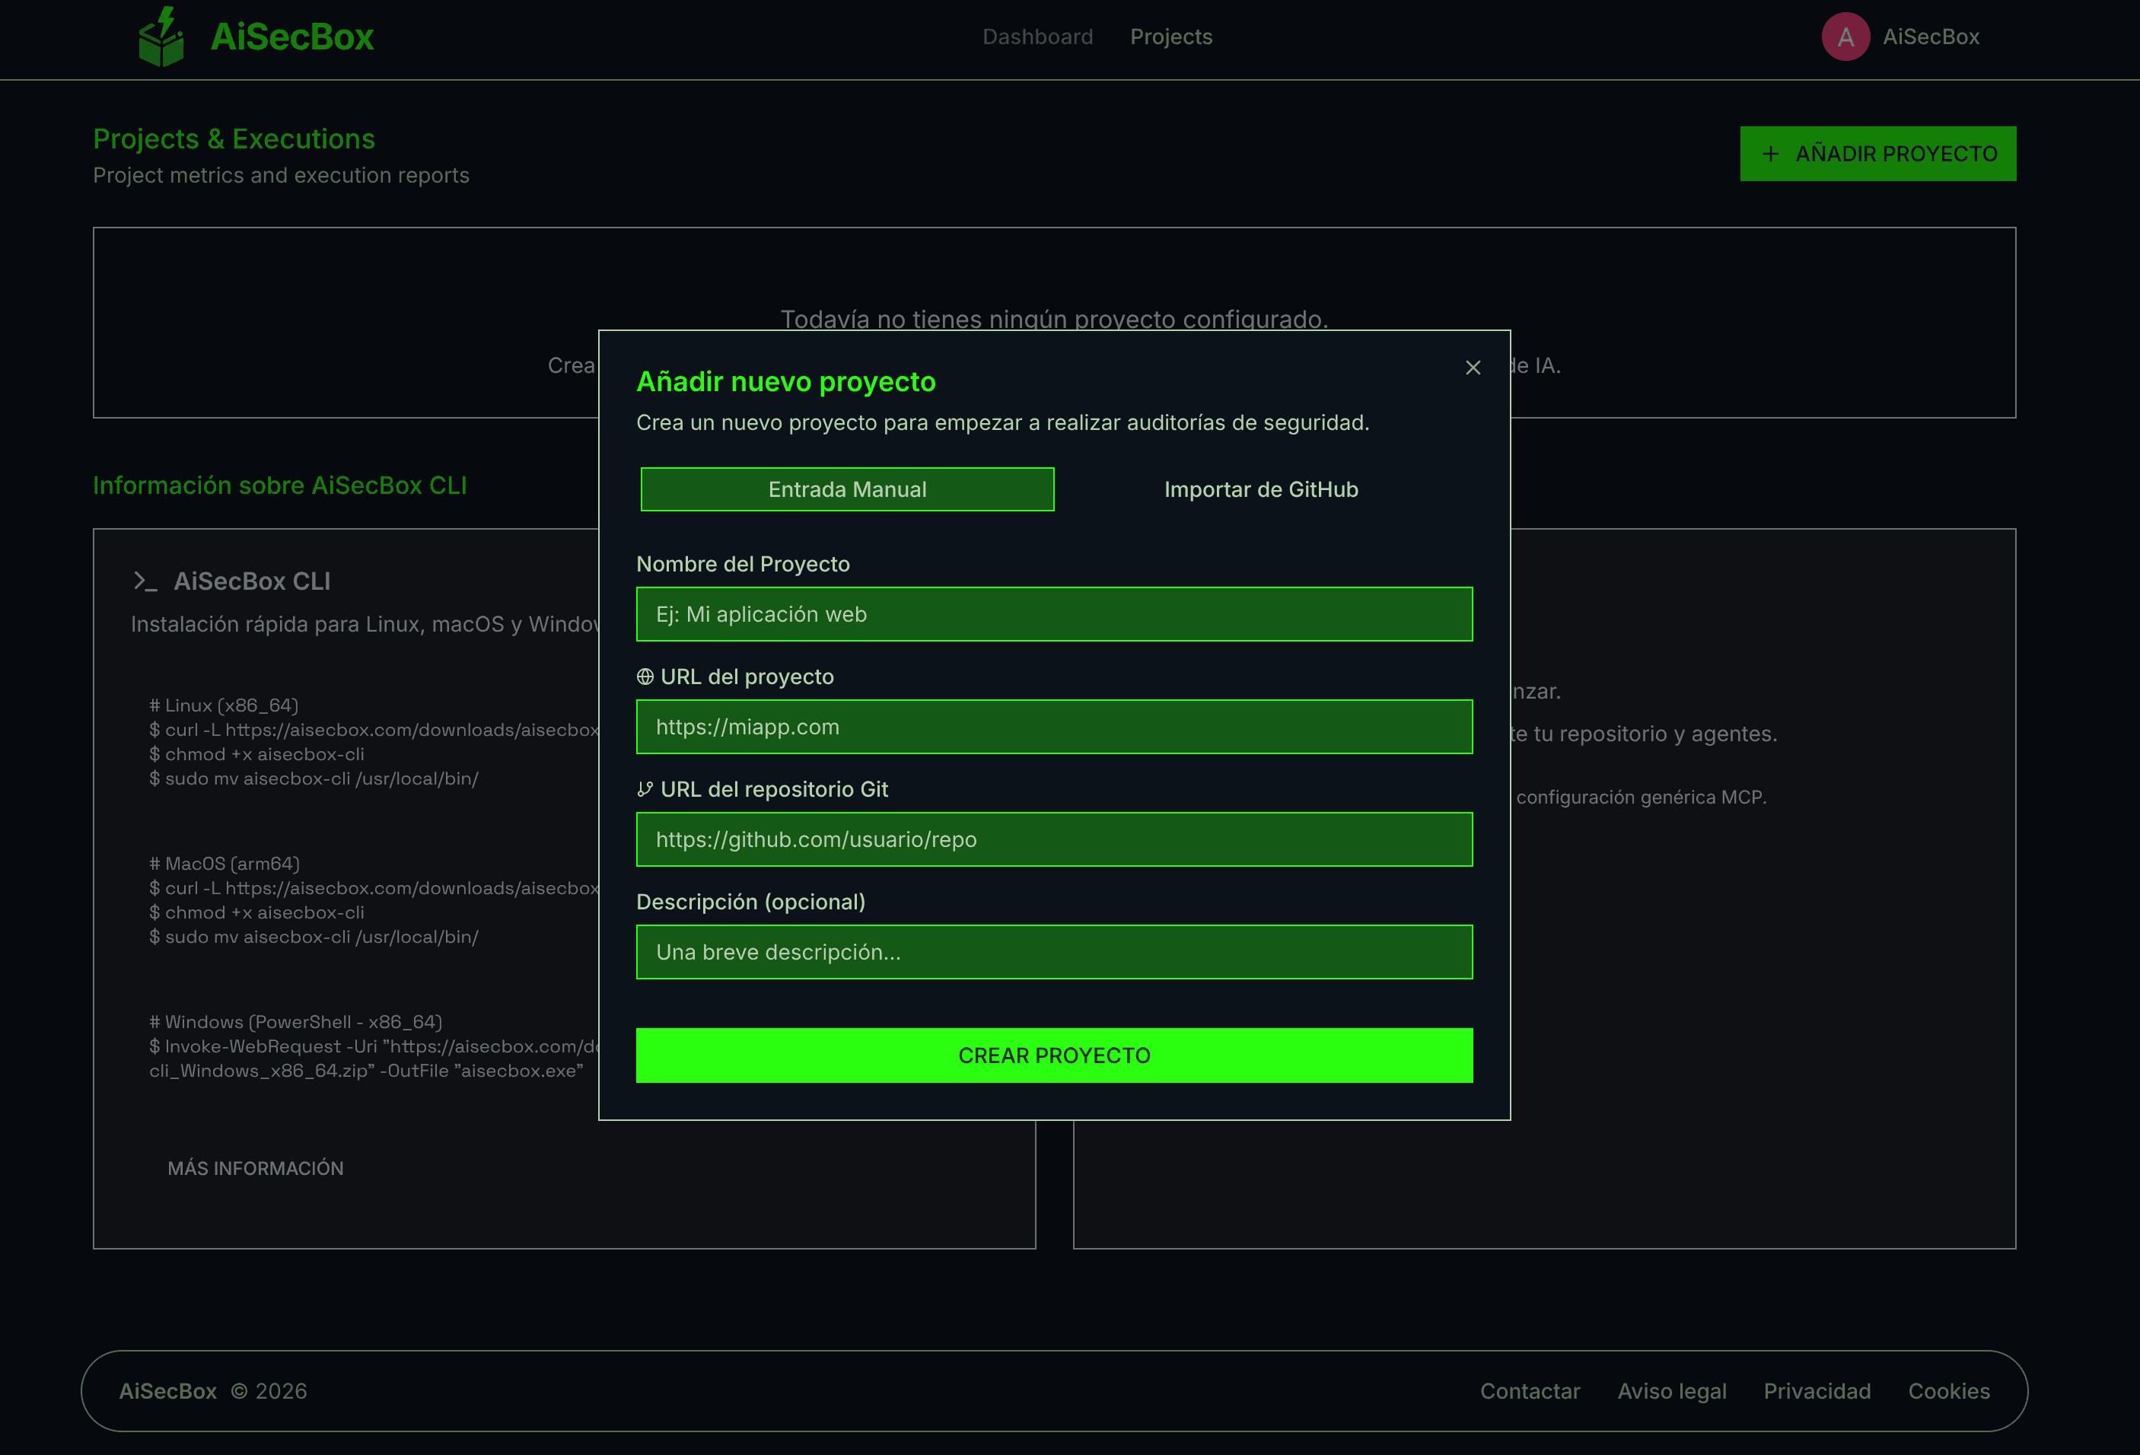2140x1455 pixels.
Task: Open the Projects navigation item
Action: (1171, 37)
